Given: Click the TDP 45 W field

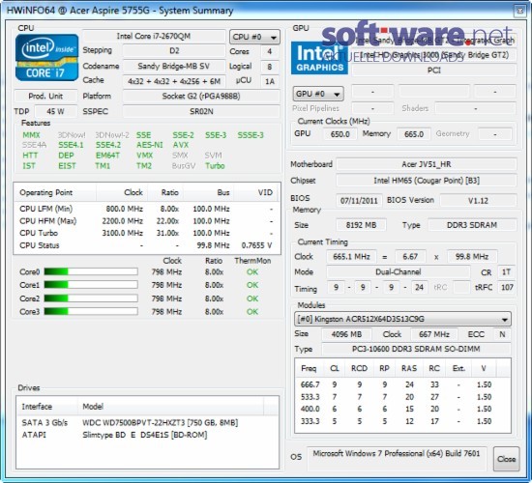Looking at the screenshot, I should 56,111.
